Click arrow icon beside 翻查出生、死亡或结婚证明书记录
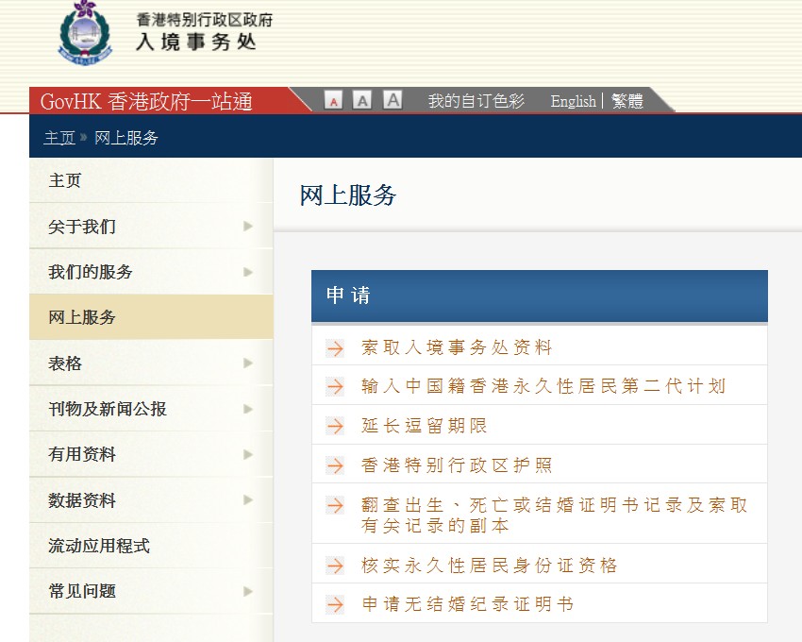Viewport: 802px width, 642px height. pyautogui.click(x=336, y=505)
